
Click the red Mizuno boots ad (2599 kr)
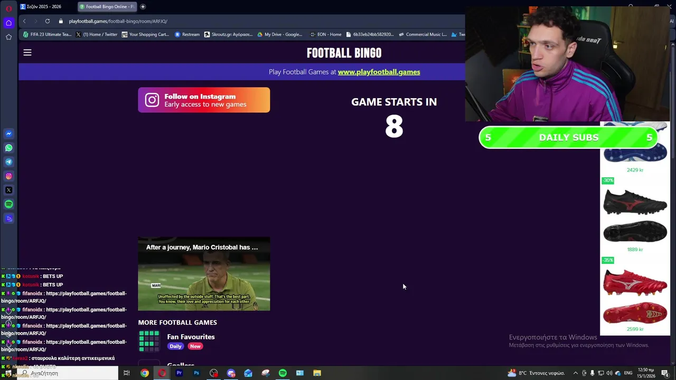point(635,296)
